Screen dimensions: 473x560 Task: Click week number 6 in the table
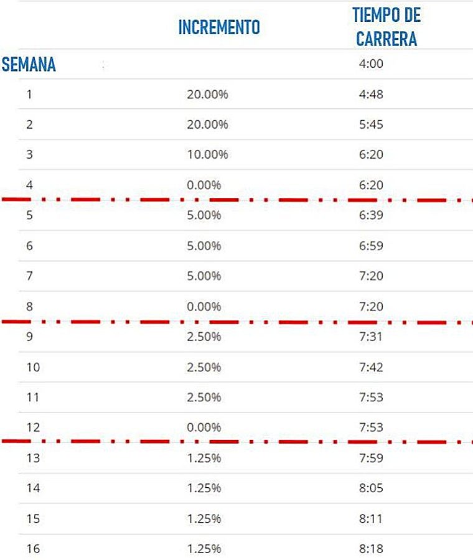tap(29, 246)
